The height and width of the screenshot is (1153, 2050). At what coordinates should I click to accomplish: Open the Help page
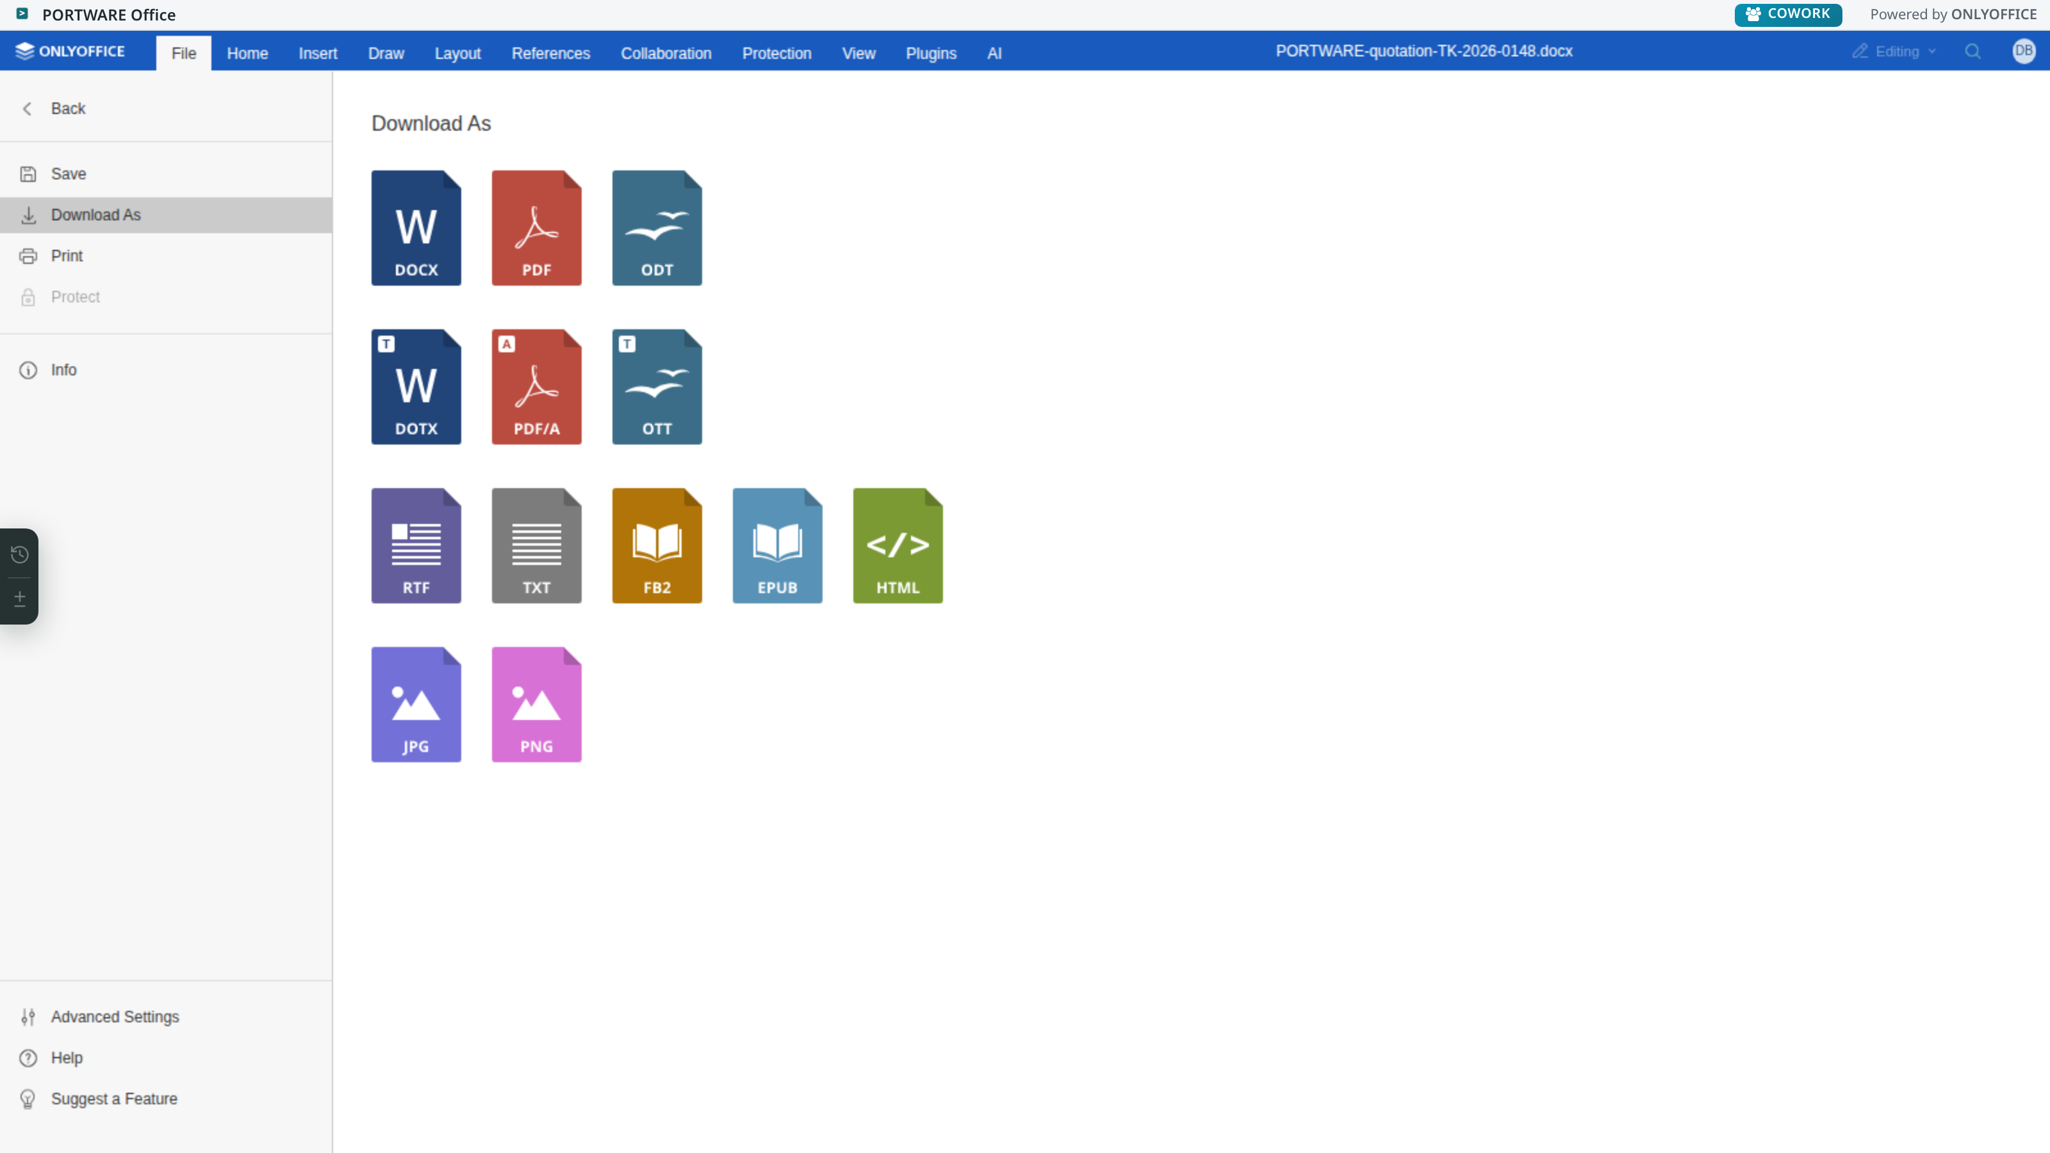tap(165, 1058)
